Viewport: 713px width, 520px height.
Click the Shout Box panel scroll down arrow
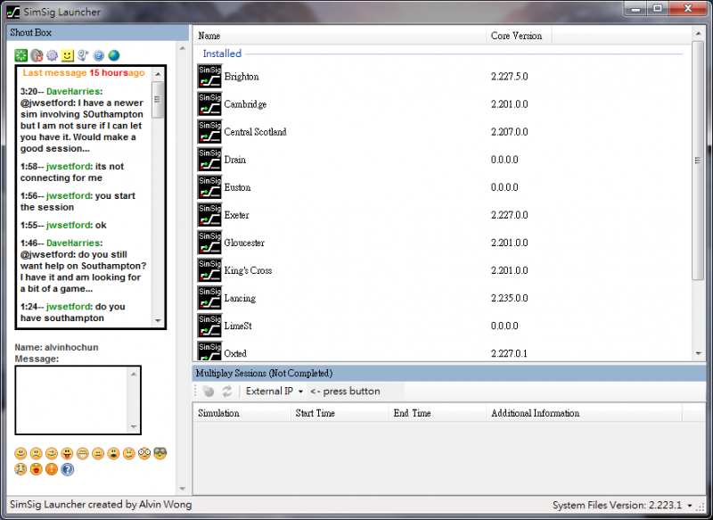pyautogui.click(x=183, y=489)
